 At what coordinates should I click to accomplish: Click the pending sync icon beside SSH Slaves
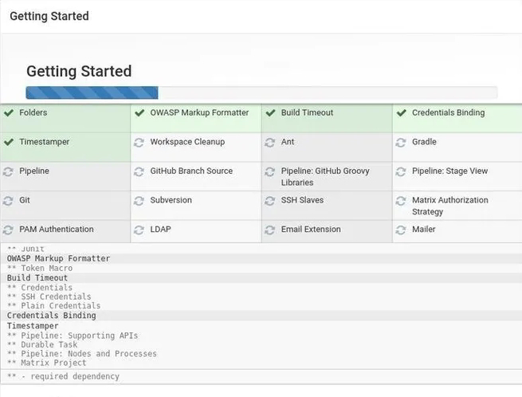click(270, 201)
